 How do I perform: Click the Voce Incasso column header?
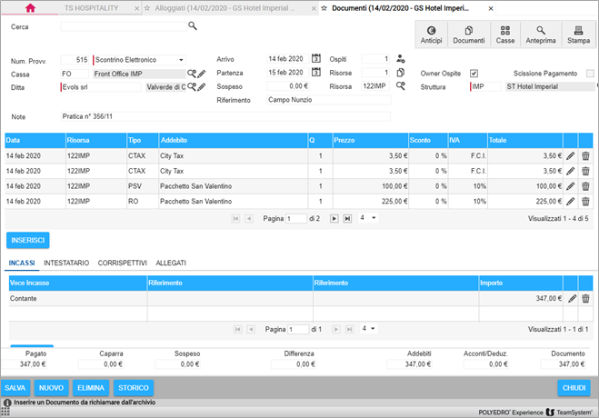78,283
